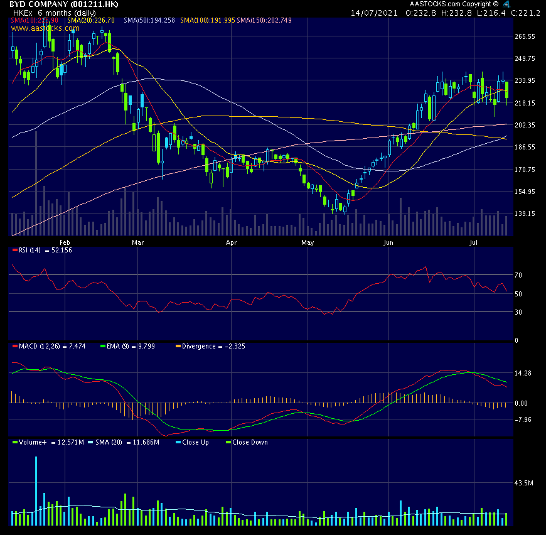The image size is (546, 535).
Task: Click the low price L:216.4
Action: pos(491,13)
